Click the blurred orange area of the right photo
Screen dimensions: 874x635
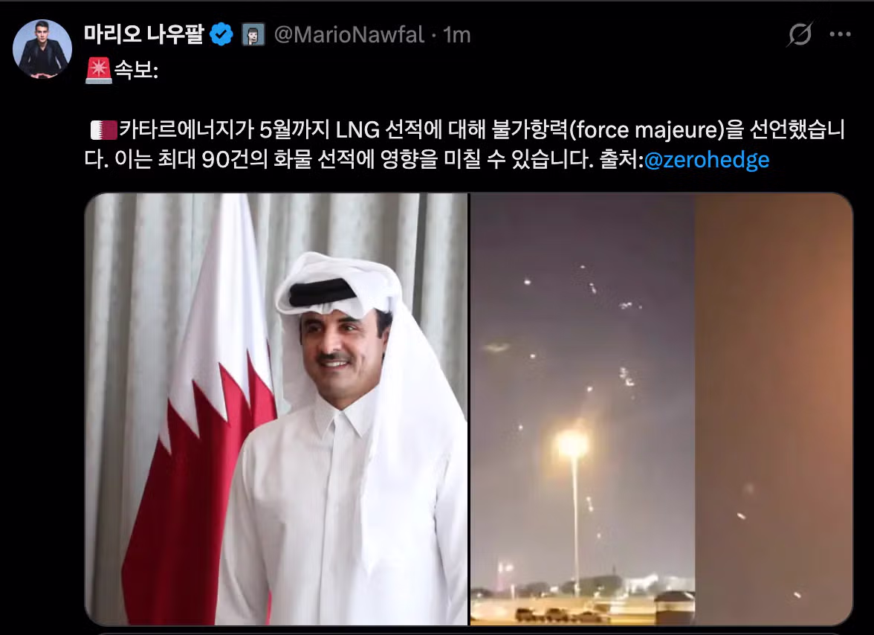[x=774, y=409]
